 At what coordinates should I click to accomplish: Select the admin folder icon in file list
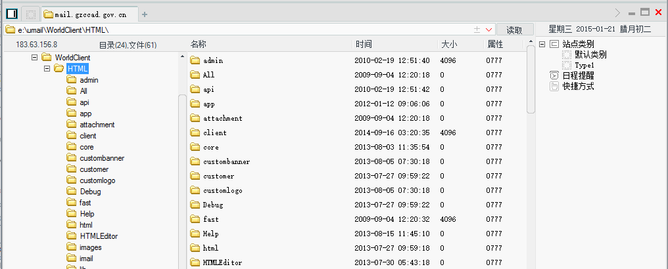pyautogui.click(x=195, y=60)
